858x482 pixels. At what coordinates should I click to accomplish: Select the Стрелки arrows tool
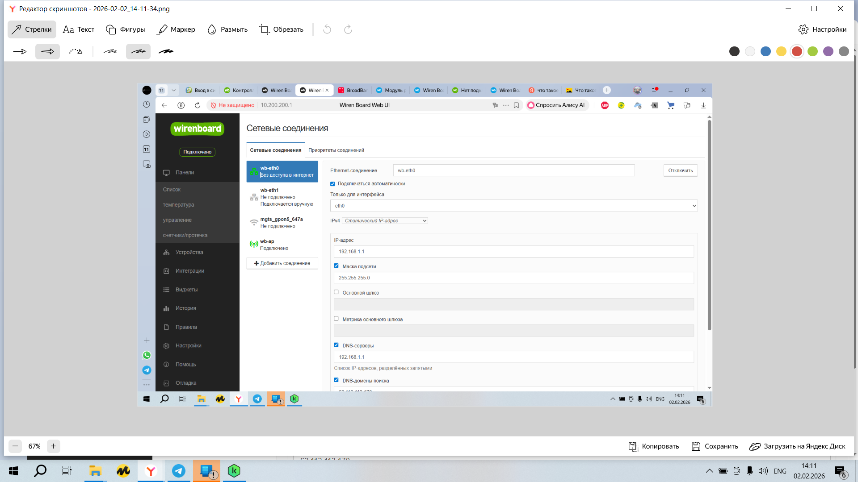(x=32, y=29)
